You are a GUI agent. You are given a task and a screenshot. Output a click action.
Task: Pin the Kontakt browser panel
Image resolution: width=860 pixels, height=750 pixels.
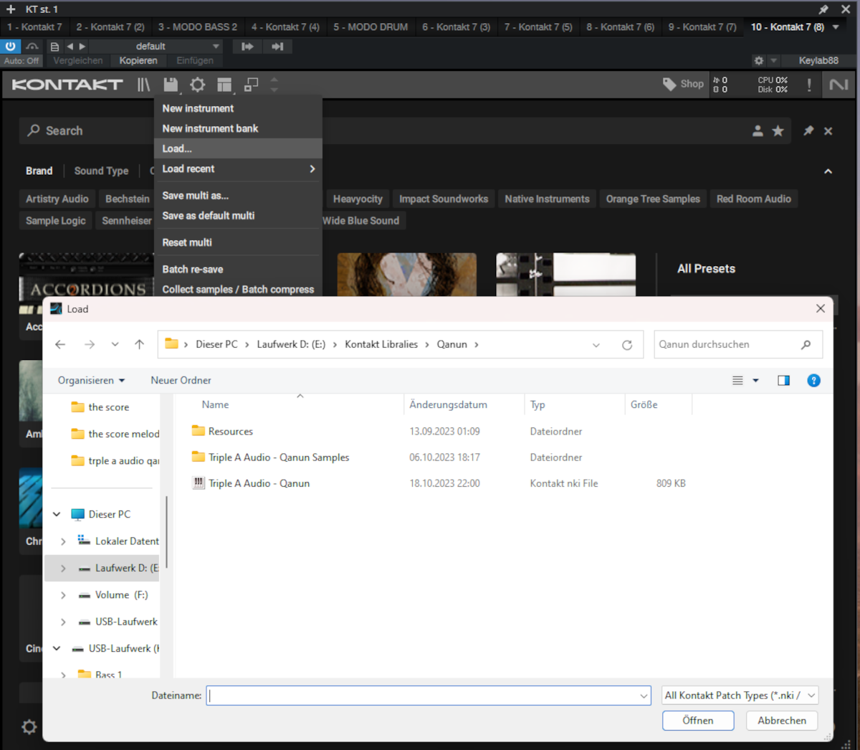808,131
